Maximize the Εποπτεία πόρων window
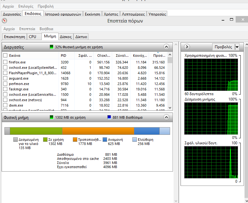 pos(232,19)
